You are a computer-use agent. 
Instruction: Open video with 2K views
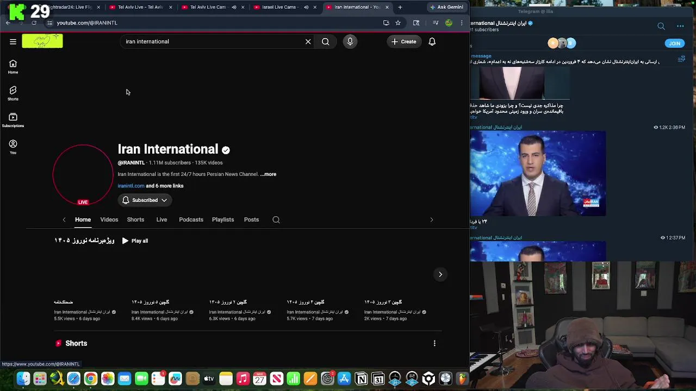tap(395, 288)
